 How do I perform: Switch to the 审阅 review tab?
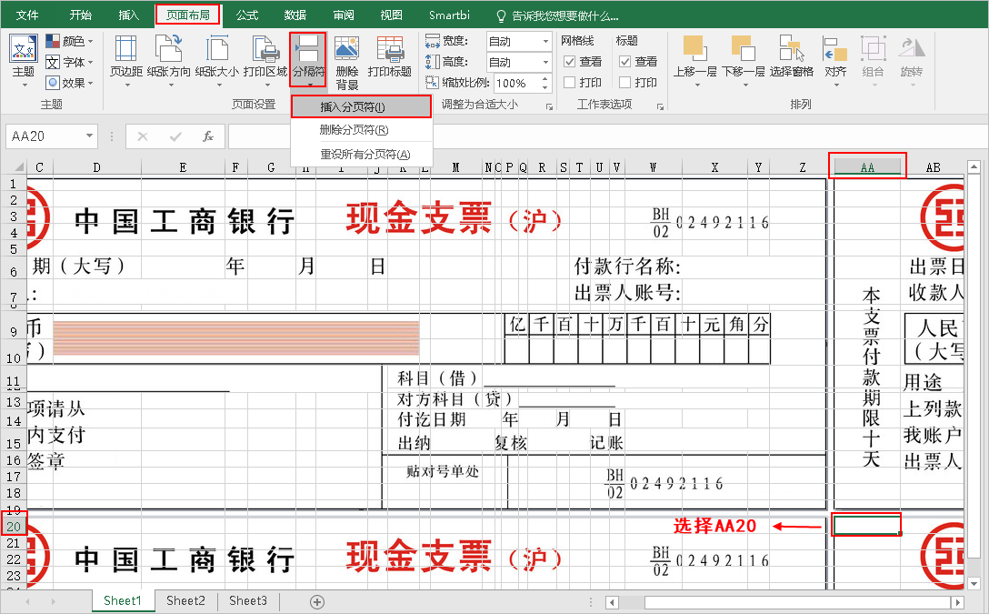tap(344, 15)
